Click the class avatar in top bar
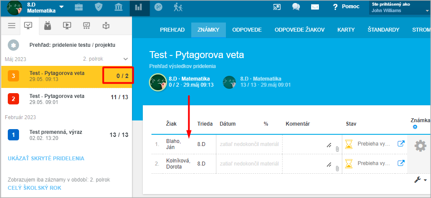The width and height of the screenshot is (431, 198). [x=15, y=8]
